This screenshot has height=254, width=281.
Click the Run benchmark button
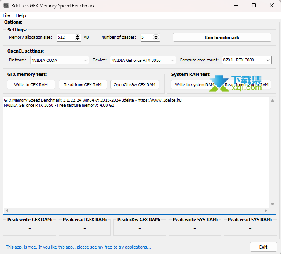pos(222,38)
